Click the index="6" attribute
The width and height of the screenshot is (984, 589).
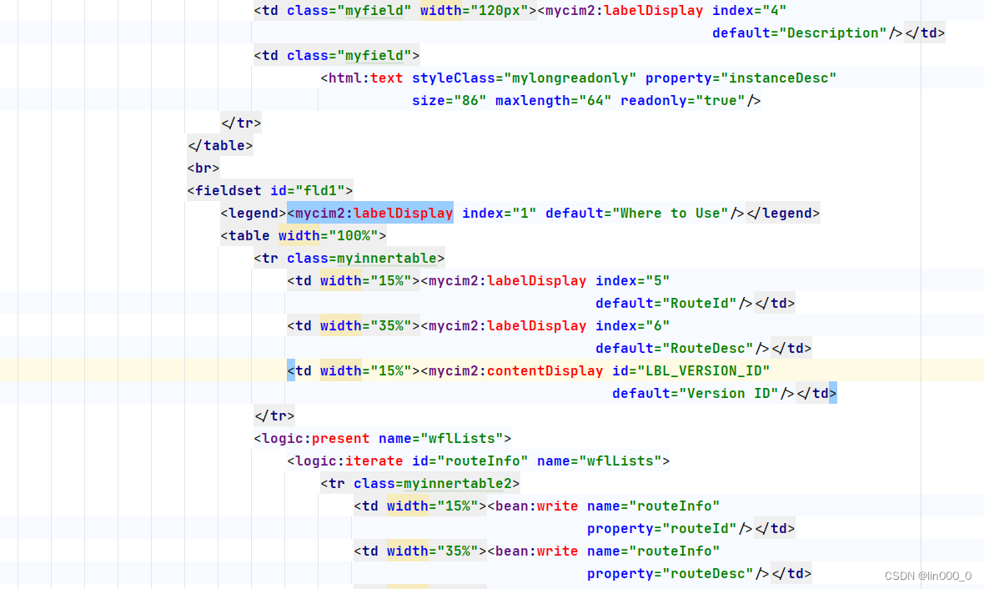[x=633, y=325]
